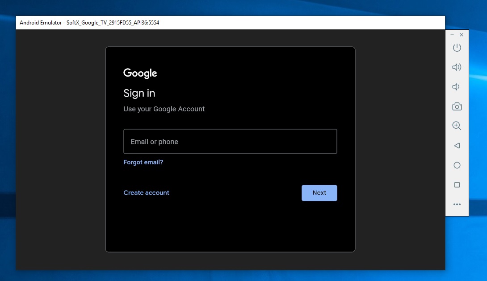The image size is (487, 281).
Task: Open extended controls via three dots icon
Action: 457,204
